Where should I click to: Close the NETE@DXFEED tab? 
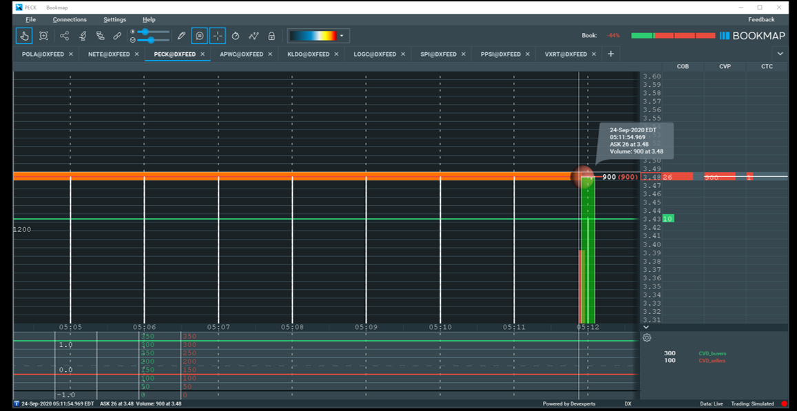click(x=136, y=54)
